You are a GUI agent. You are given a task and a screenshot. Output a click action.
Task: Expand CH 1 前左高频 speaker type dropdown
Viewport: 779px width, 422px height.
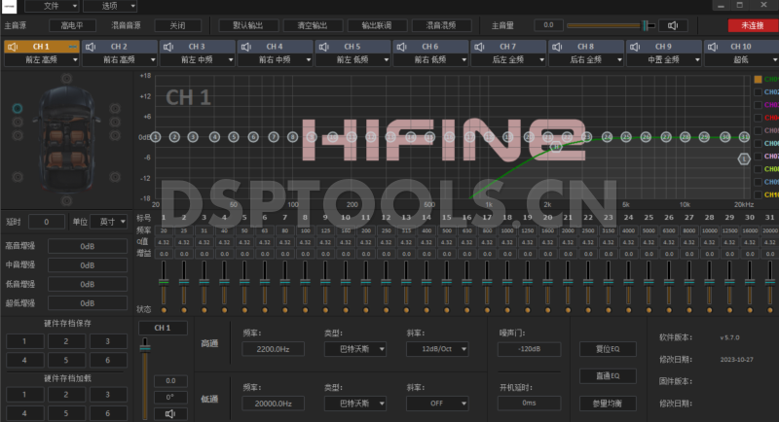[x=42, y=60]
